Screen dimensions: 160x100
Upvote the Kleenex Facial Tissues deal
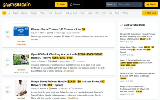(8, 32)
